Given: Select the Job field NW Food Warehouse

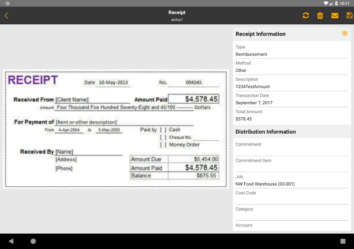Looking at the screenshot, I should pyautogui.click(x=292, y=180).
